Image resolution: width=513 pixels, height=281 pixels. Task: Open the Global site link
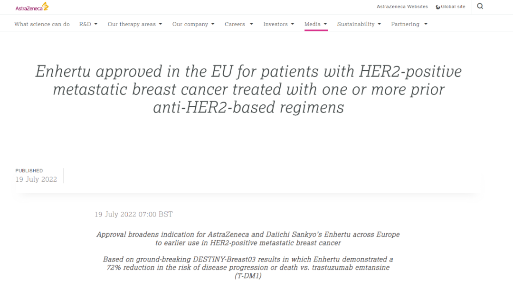point(453,7)
